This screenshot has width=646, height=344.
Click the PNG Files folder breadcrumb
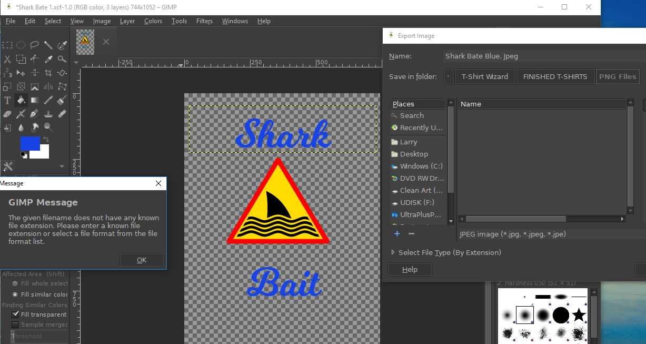point(617,76)
